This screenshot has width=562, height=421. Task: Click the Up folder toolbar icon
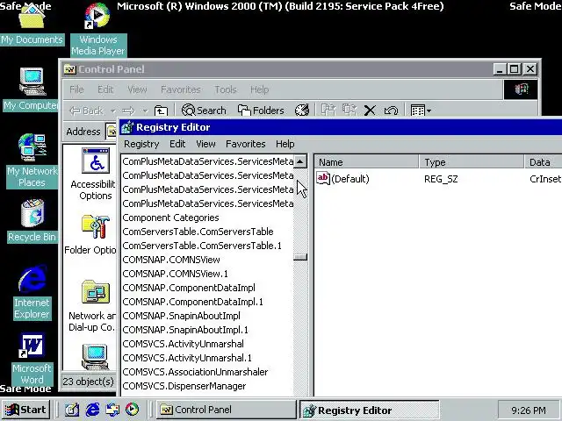tap(161, 111)
